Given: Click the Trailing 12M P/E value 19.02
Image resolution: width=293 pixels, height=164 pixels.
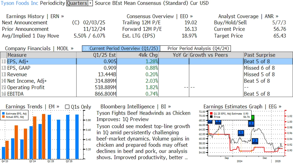Looking at the screenshot, I should (x=191, y=23).
